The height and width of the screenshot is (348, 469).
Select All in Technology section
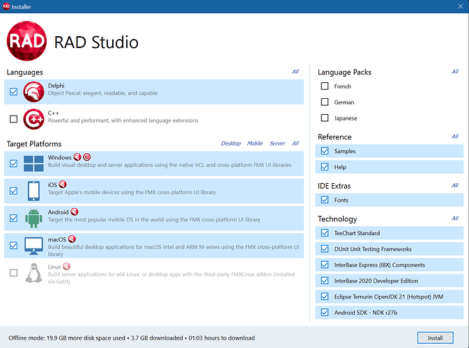click(454, 219)
